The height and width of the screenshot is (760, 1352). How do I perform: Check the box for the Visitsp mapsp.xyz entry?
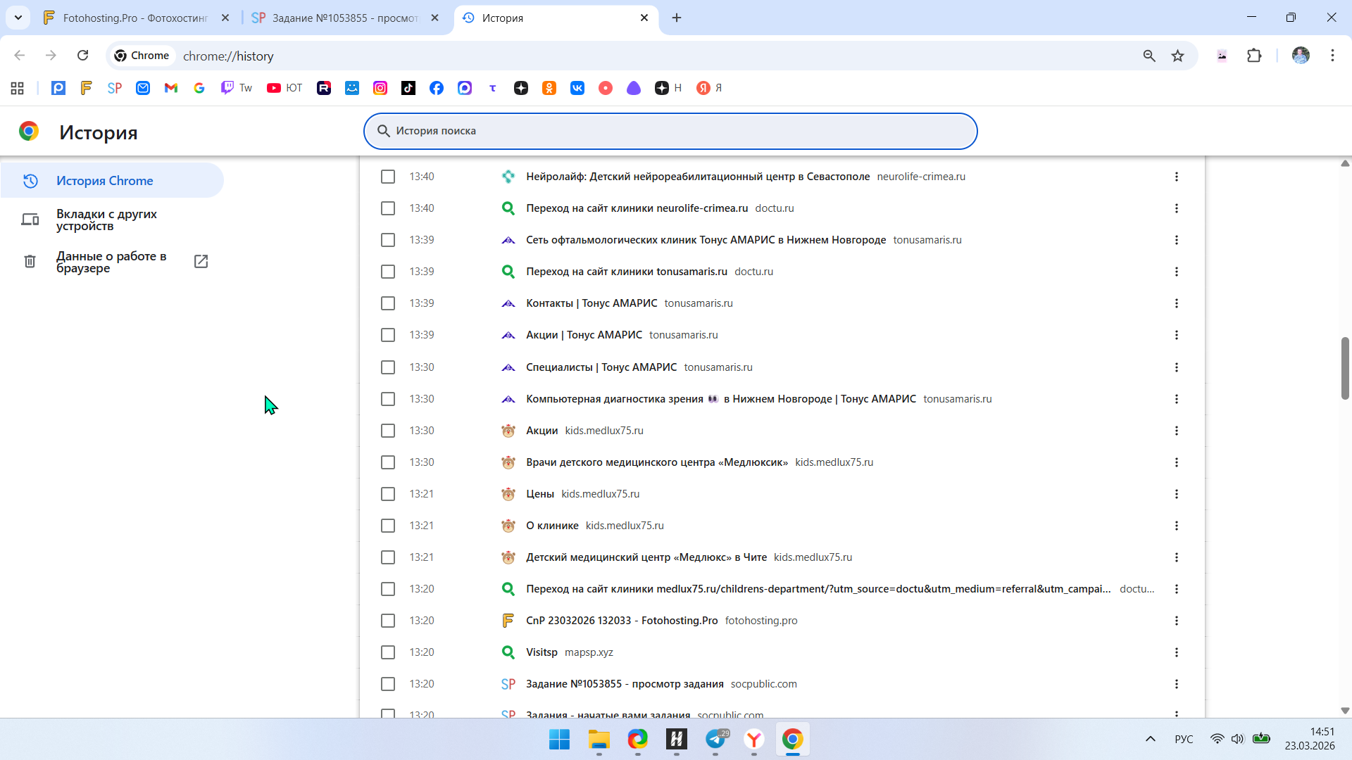pos(388,652)
